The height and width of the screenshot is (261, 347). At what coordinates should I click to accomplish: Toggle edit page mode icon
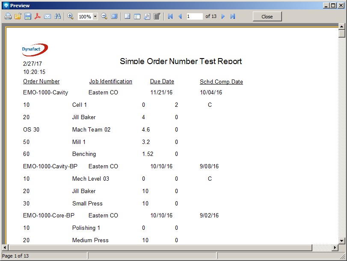[157, 16]
